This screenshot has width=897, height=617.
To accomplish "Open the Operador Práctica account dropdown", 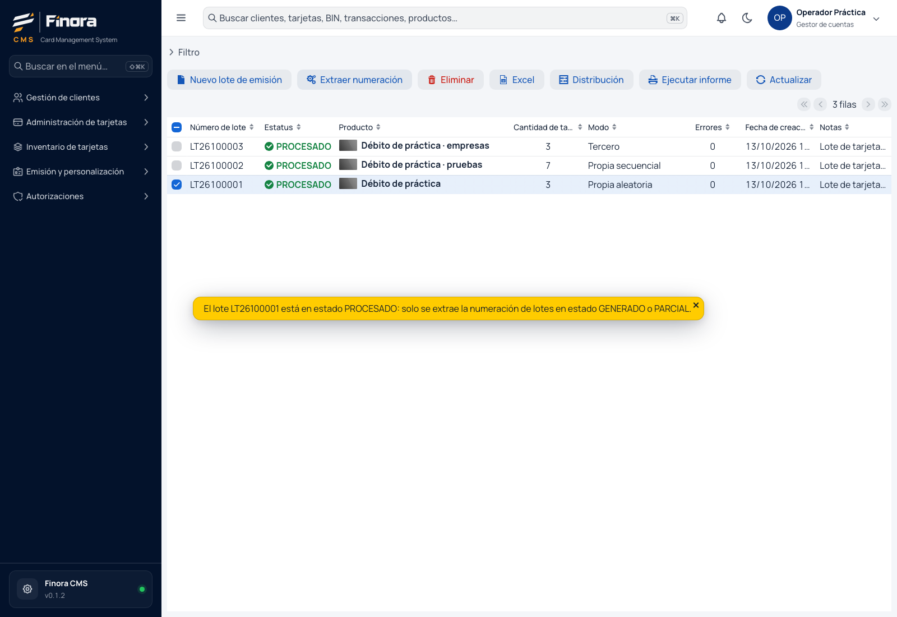I will coord(876,19).
